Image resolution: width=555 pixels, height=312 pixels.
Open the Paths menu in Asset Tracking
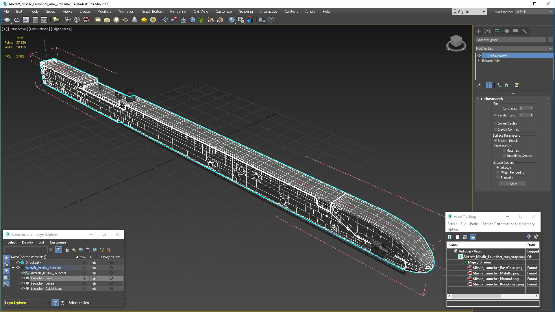pos(474,224)
